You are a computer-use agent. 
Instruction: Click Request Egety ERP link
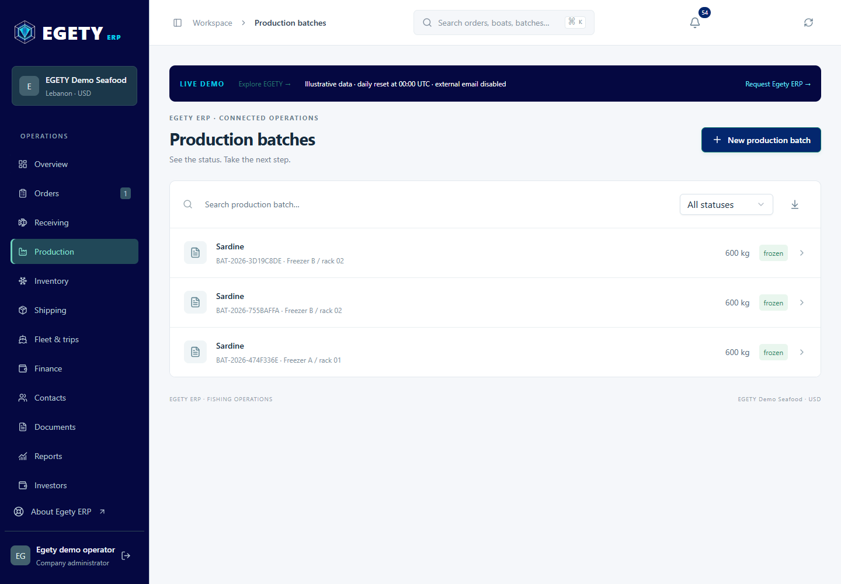(x=778, y=84)
